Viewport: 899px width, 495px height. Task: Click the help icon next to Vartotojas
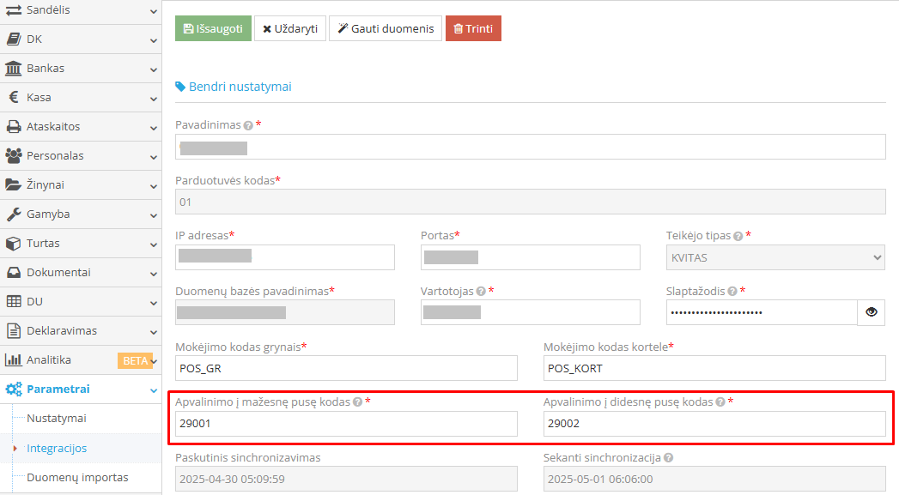[481, 292]
